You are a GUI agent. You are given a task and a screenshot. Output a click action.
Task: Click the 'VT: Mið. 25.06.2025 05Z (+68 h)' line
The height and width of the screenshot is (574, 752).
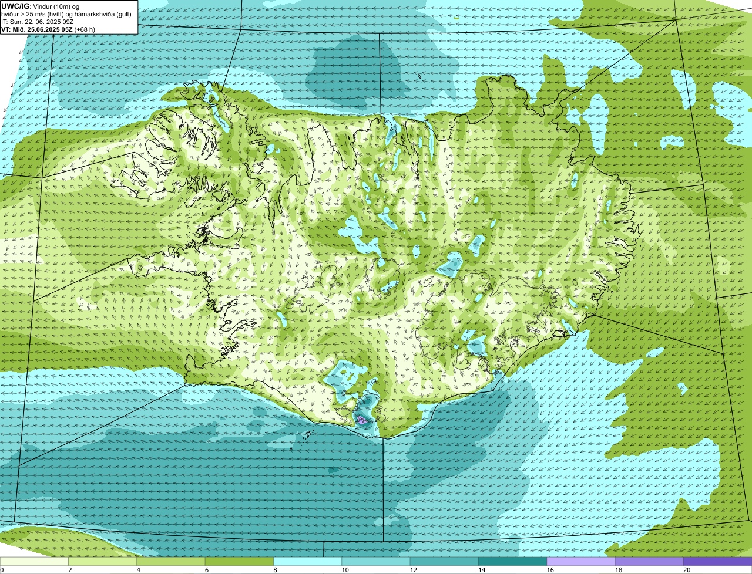(x=48, y=29)
